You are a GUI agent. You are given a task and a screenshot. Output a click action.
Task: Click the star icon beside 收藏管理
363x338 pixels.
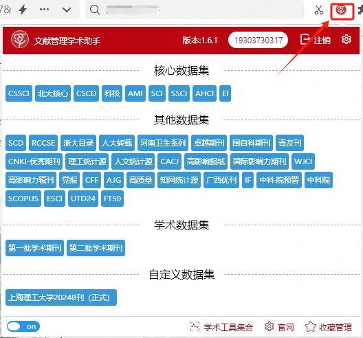tap(311, 326)
